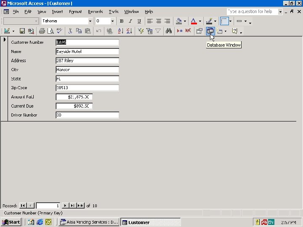Image resolution: width=303 pixels, height=227 pixels.
Task: Click the Save toolbar icon
Action: (22, 31)
